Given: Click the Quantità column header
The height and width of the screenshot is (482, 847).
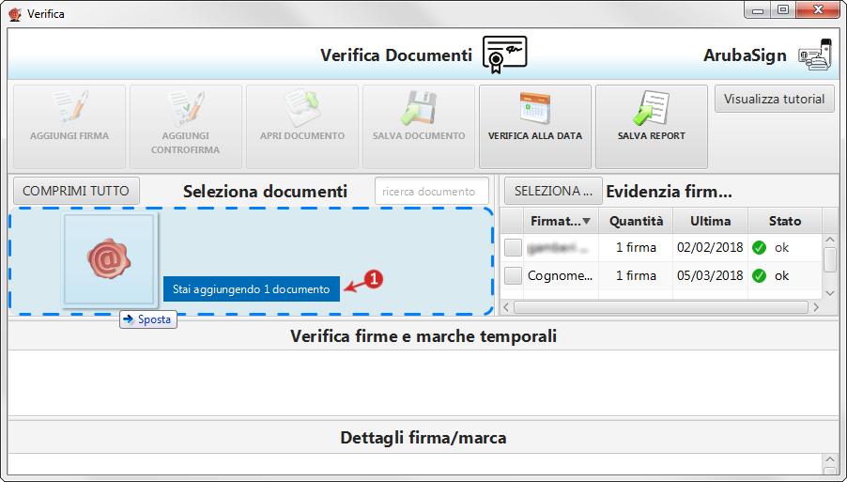Looking at the screenshot, I should 636,222.
